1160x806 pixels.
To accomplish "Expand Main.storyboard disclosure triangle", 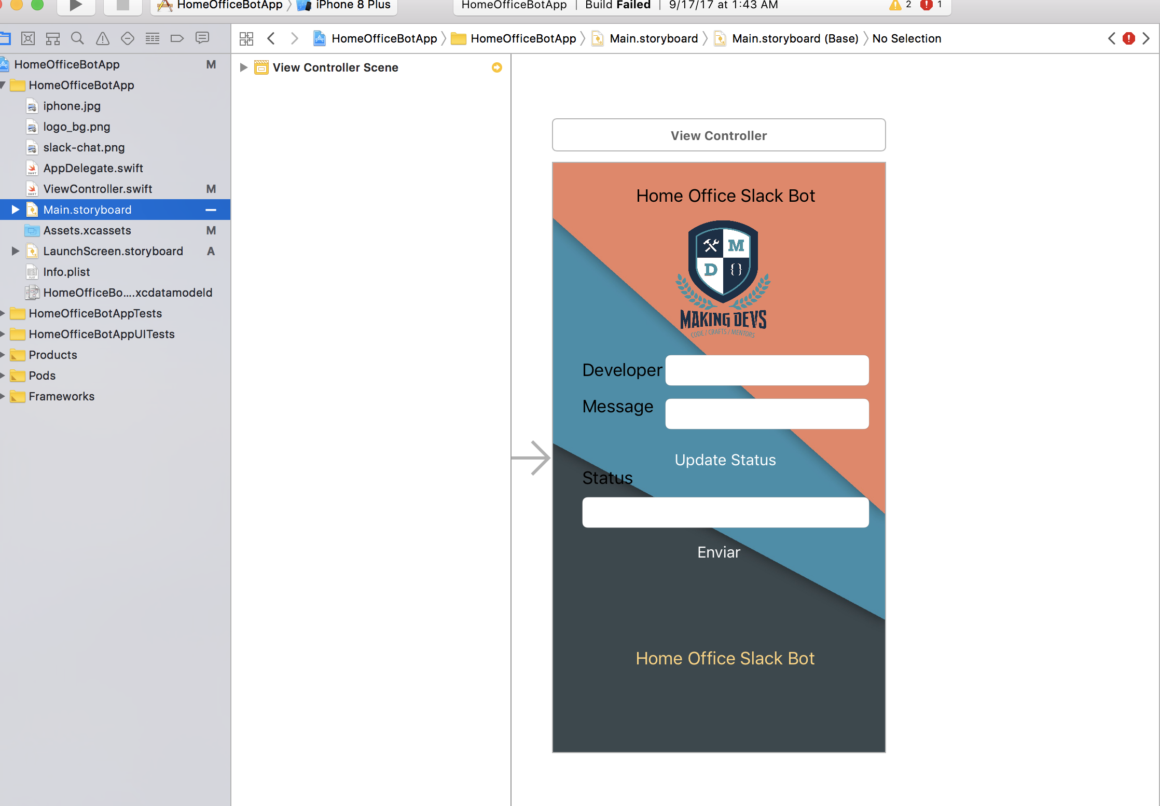I will [x=16, y=210].
